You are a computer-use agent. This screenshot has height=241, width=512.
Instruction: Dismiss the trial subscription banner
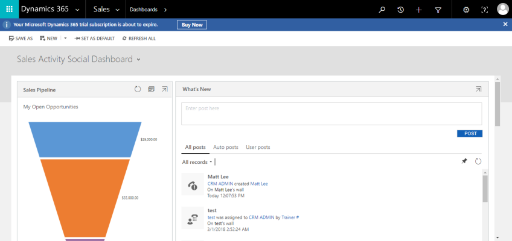[505, 24]
